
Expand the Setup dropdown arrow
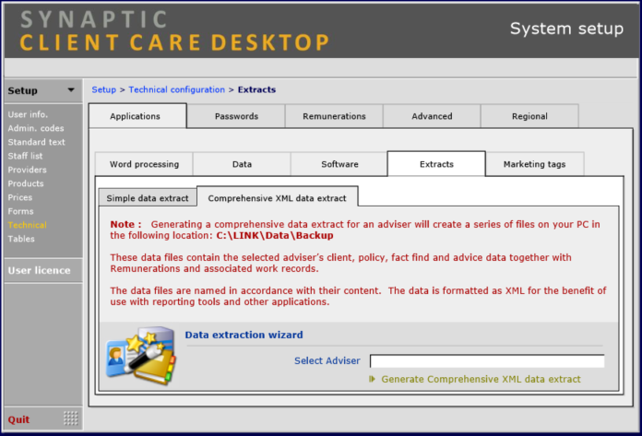71,90
